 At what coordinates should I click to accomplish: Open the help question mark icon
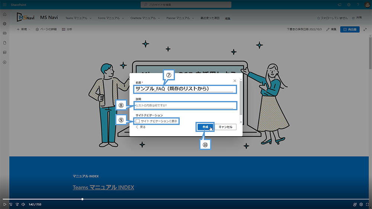(358, 5)
